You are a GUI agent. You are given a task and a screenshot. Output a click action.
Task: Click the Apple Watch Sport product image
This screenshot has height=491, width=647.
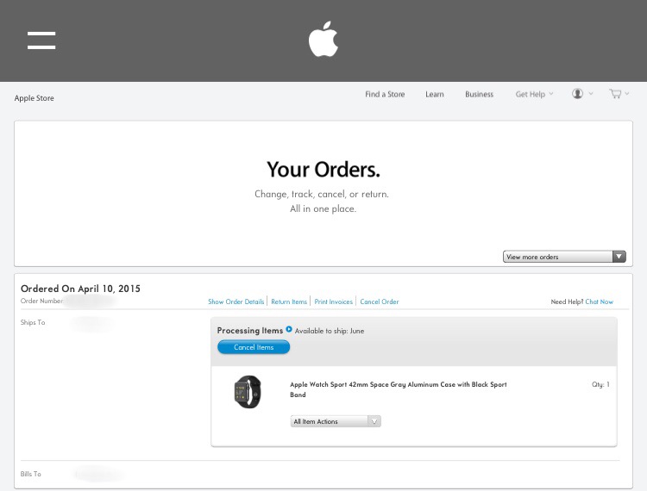coord(248,392)
